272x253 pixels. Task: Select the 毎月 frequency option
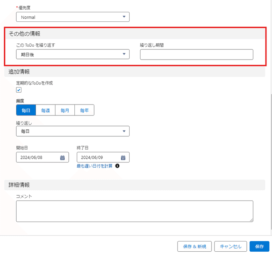tap(65, 110)
